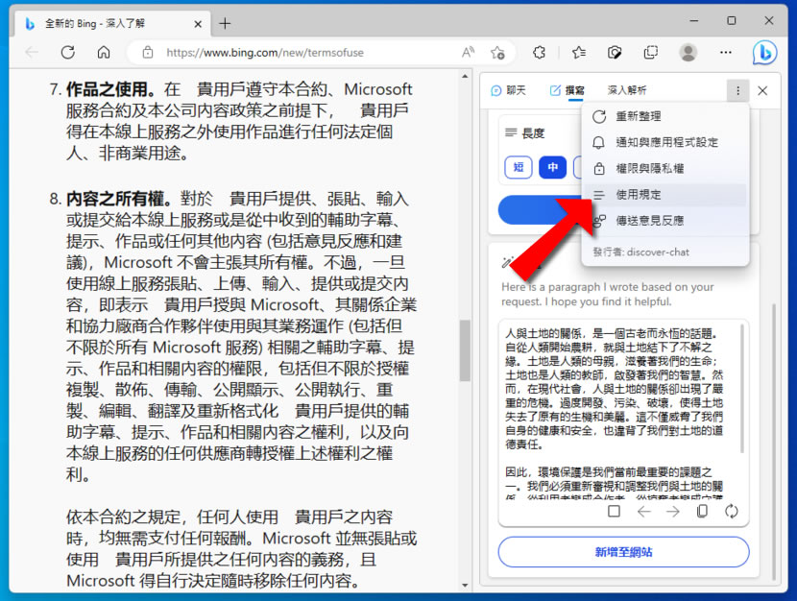Add page to favorites star icon
Image resolution: width=797 pixels, height=601 pixels.
click(497, 53)
